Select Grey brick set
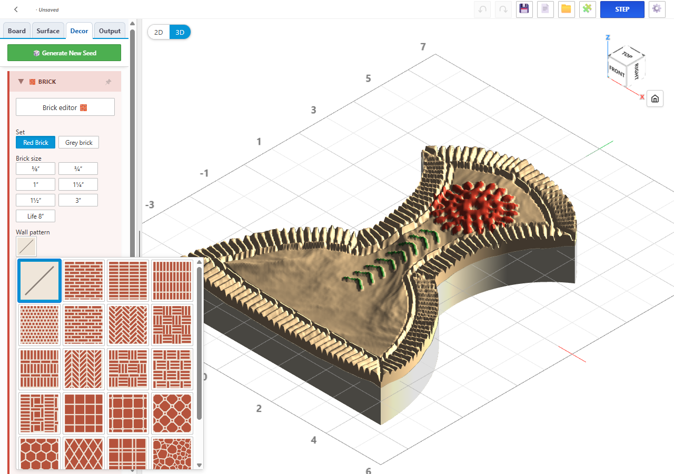Image resolution: width=674 pixels, height=474 pixels. pyautogui.click(x=78, y=143)
